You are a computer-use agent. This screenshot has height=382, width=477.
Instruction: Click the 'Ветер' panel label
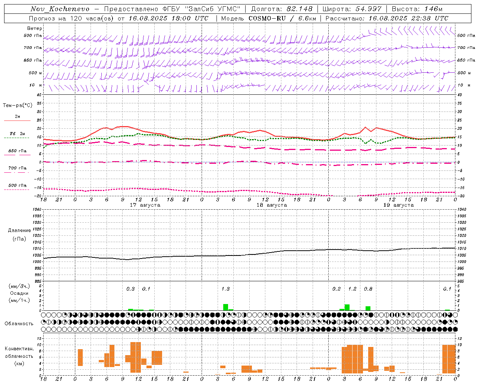click(x=35, y=28)
